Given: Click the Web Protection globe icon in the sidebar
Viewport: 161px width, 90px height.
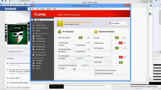Looking at the screenshot, I should [x=33, y=39].
